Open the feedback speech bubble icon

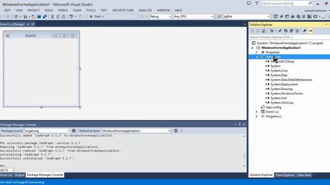point(249,4)
